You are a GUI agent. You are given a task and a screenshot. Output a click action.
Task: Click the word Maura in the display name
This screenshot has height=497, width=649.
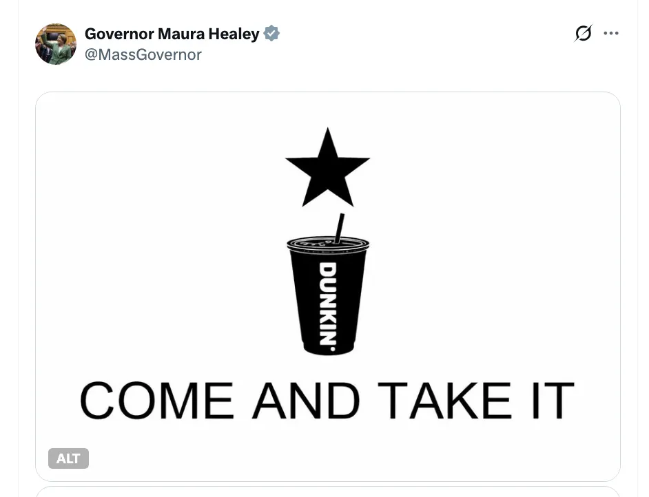point(181,34)
